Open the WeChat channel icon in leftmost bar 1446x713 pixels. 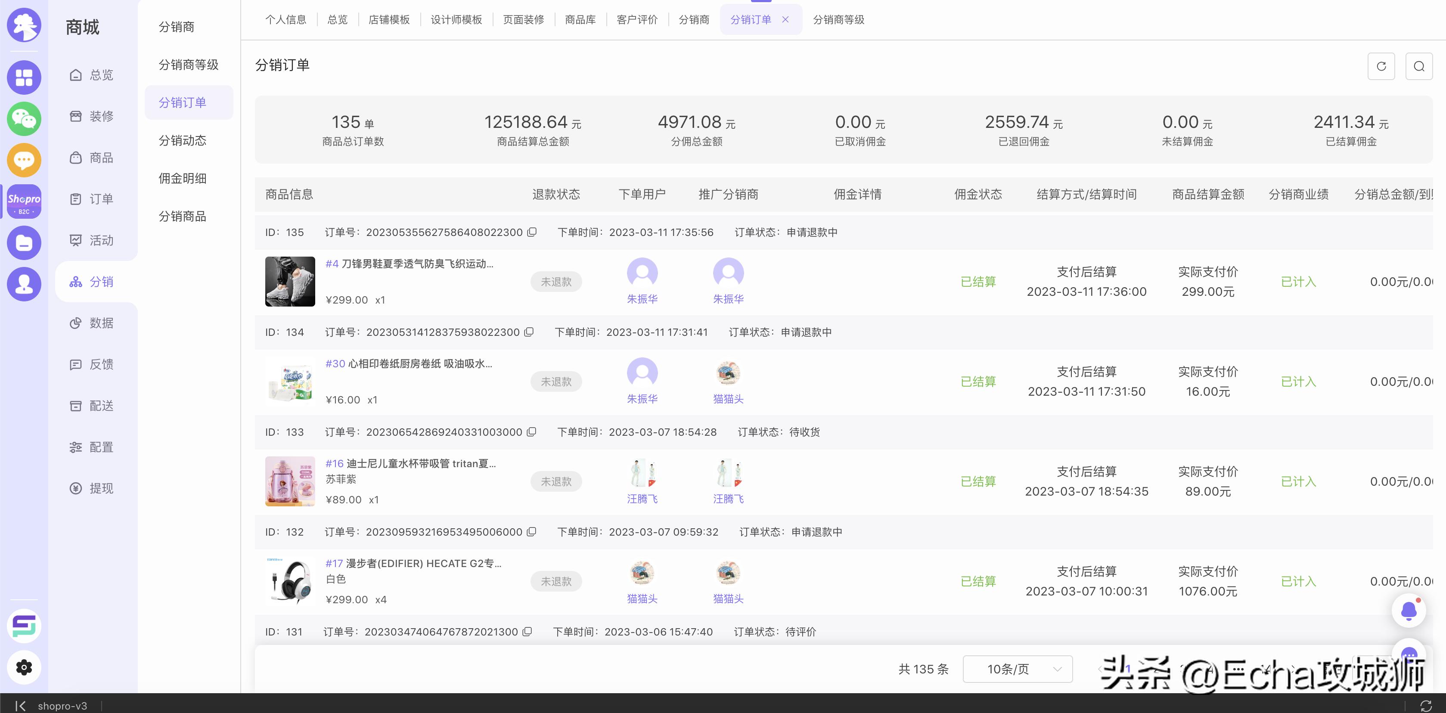[24, 119]
